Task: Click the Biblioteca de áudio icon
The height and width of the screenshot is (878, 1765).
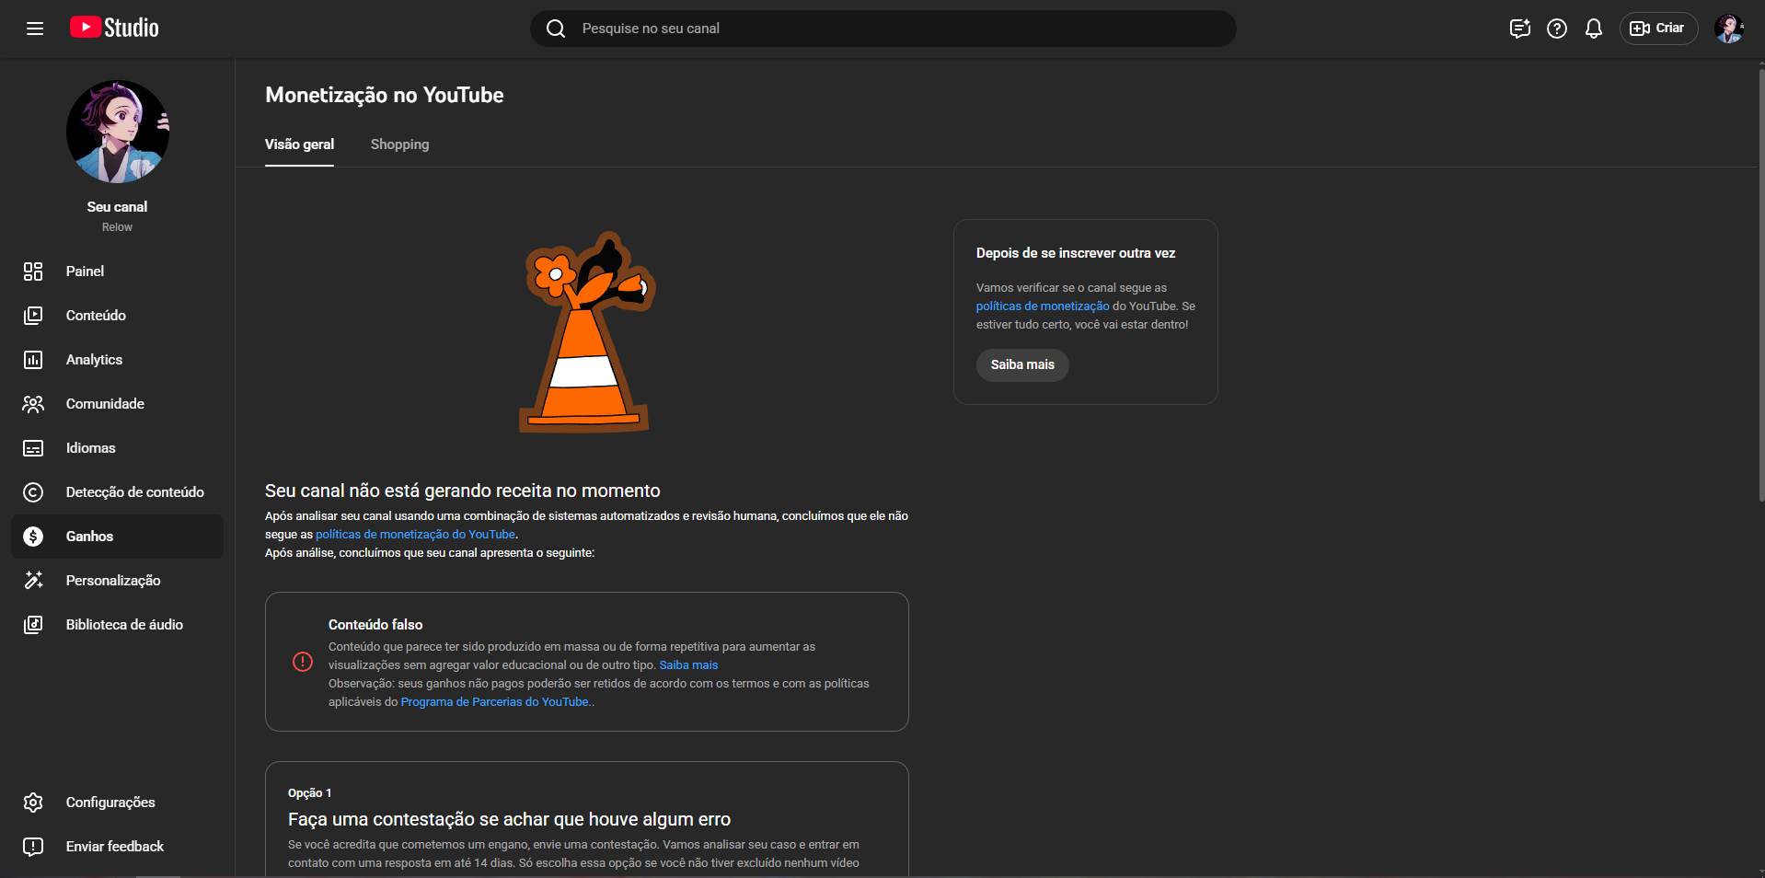Action: tap(33, 625)
